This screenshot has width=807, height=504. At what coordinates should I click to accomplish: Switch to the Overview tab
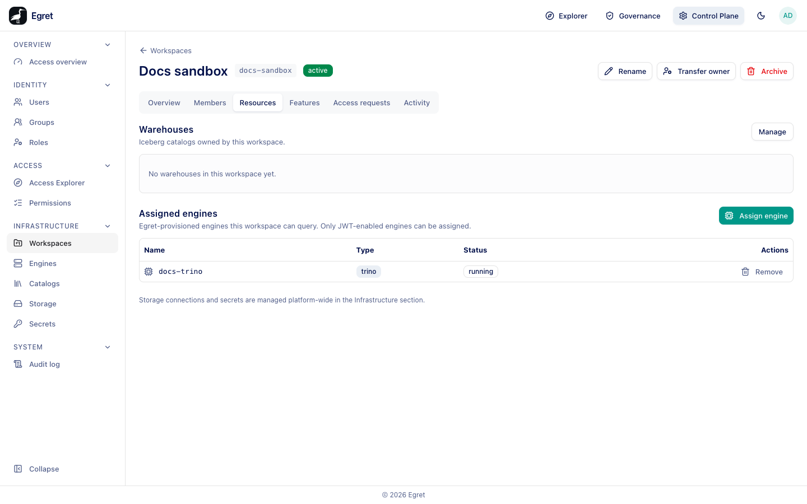point(164,102)
